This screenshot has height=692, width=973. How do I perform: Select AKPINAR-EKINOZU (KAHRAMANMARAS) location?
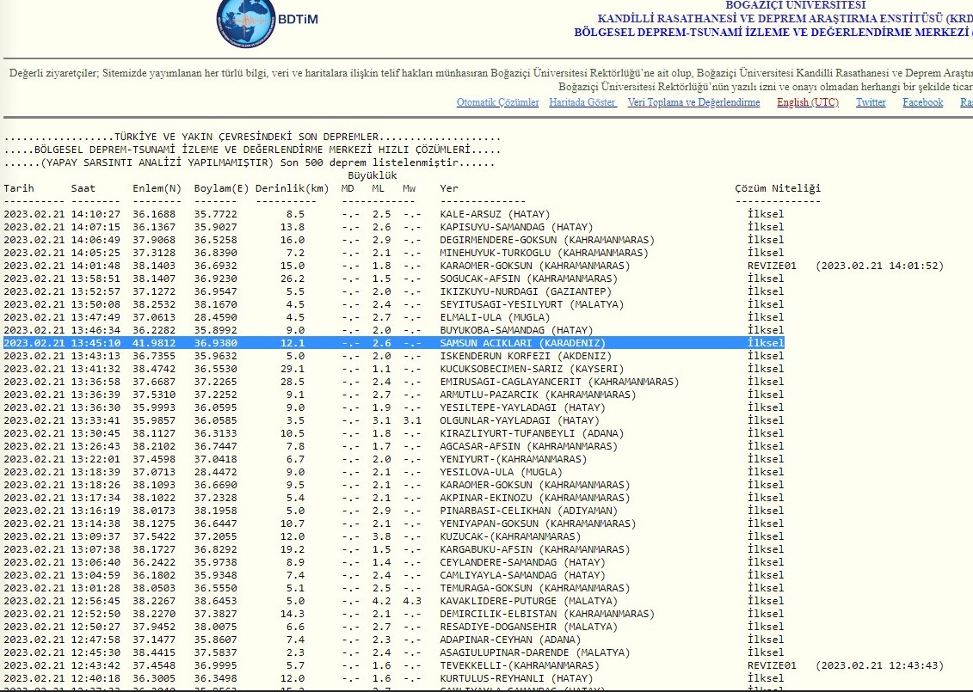[535, 498]
